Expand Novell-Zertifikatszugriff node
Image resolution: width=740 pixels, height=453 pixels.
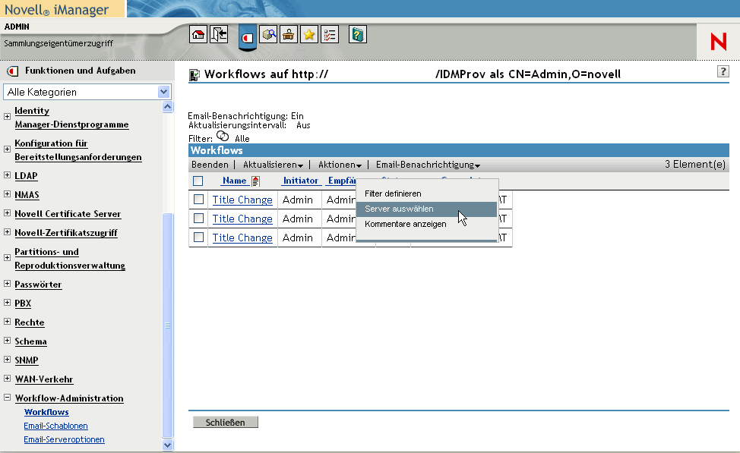click(x=7, y=231)
